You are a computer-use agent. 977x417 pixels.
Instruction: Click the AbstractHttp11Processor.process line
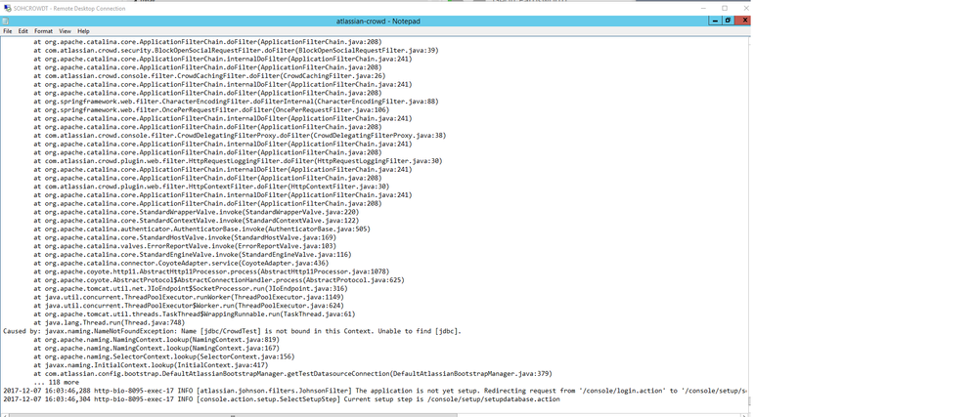(211, 272)
